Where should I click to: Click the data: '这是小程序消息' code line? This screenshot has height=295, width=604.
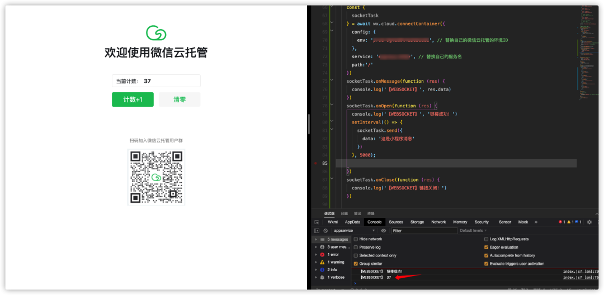click(x=389, y=139)
